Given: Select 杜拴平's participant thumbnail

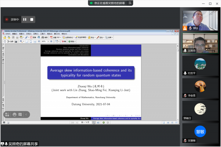Looking at the screenshot, I should click(200, 65).
